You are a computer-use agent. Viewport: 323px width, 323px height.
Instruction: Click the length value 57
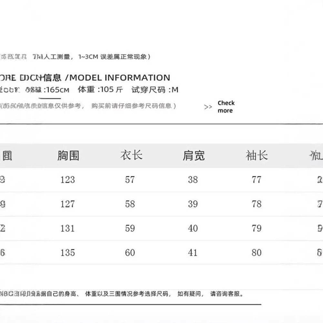130,180
